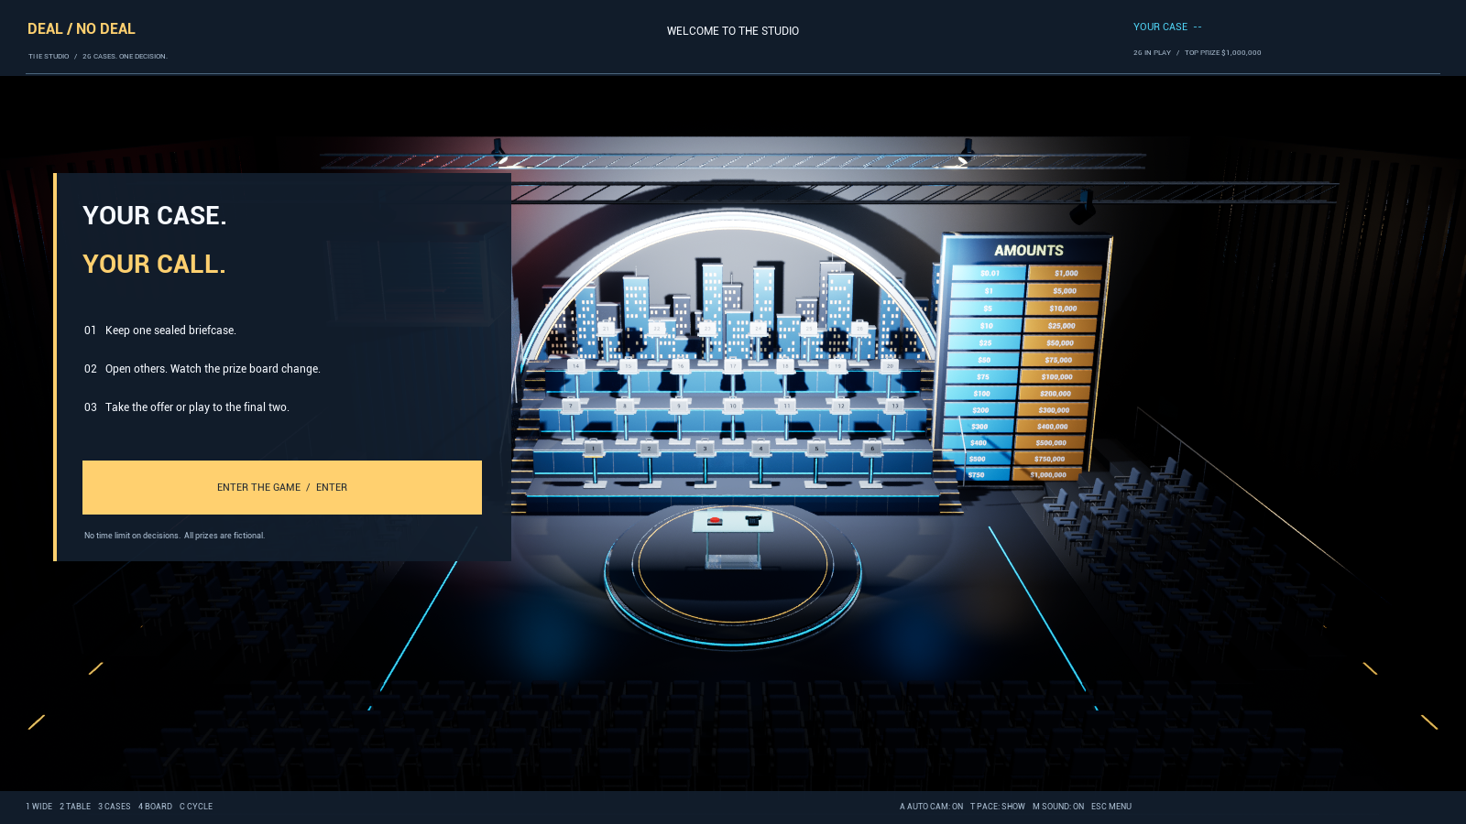Pick briefcase number 1 on the front row
The width and height of the screenshot is (1466, 824).
[x=594, y=449]
